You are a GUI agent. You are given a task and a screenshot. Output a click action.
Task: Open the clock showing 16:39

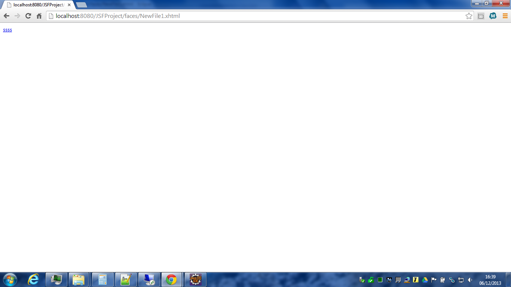tap(490, 280)
